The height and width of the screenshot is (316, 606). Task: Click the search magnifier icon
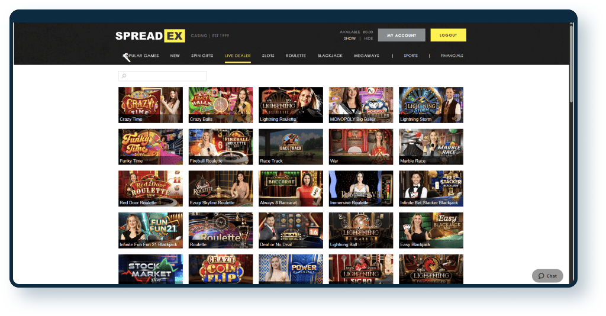[x=124, y=76]
